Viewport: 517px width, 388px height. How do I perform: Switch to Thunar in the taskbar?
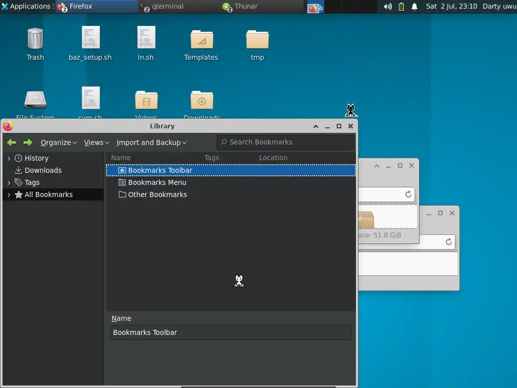point(262,6)
